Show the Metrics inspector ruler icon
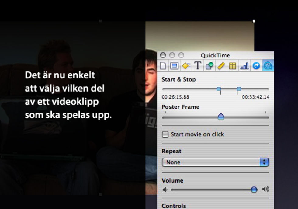 click(x=221, y=66)
